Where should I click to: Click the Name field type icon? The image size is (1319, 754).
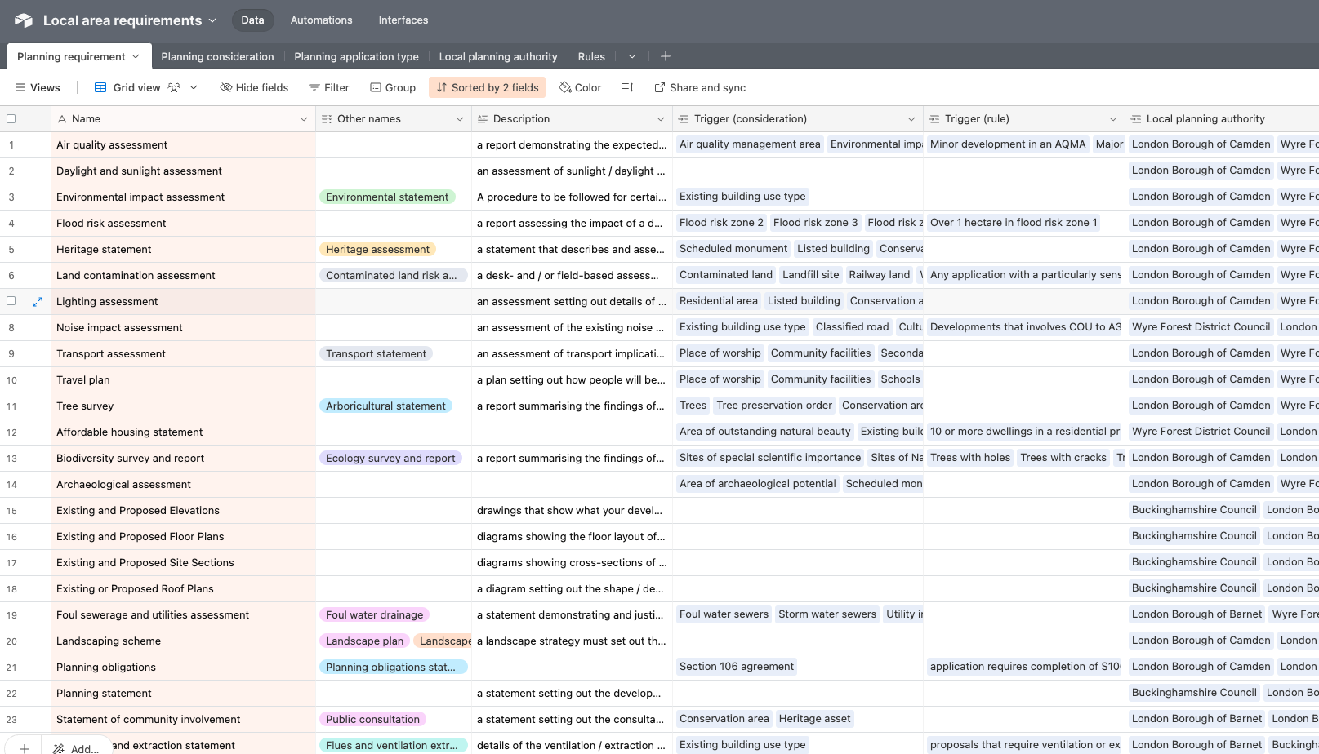(x=62, y=119)
